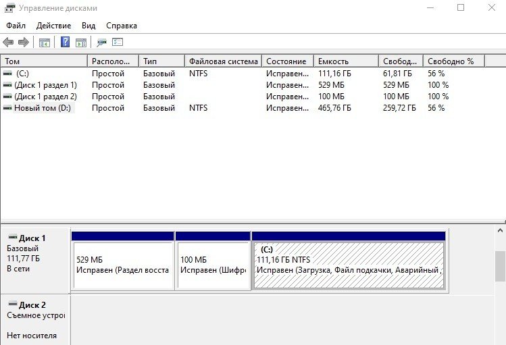Sort by Файловая система column header
The height and width of the screenshot is (345, 506).
(x=224, y=61)
